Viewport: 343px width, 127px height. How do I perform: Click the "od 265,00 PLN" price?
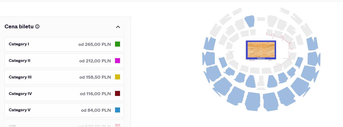(x=94, y=44)
